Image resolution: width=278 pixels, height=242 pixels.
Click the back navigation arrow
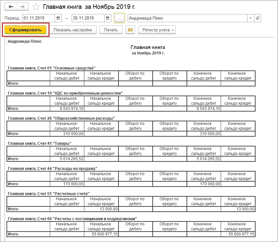11,7
